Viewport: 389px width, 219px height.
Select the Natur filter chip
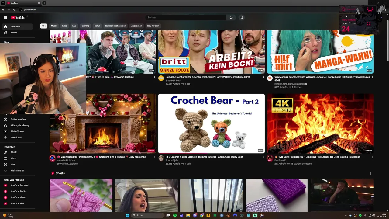pyautogui.click(x=97, y=26)
